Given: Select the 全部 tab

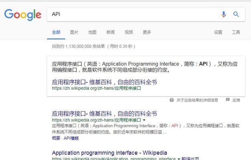Looking at the screenshot, I should click(x=56, y=32).
